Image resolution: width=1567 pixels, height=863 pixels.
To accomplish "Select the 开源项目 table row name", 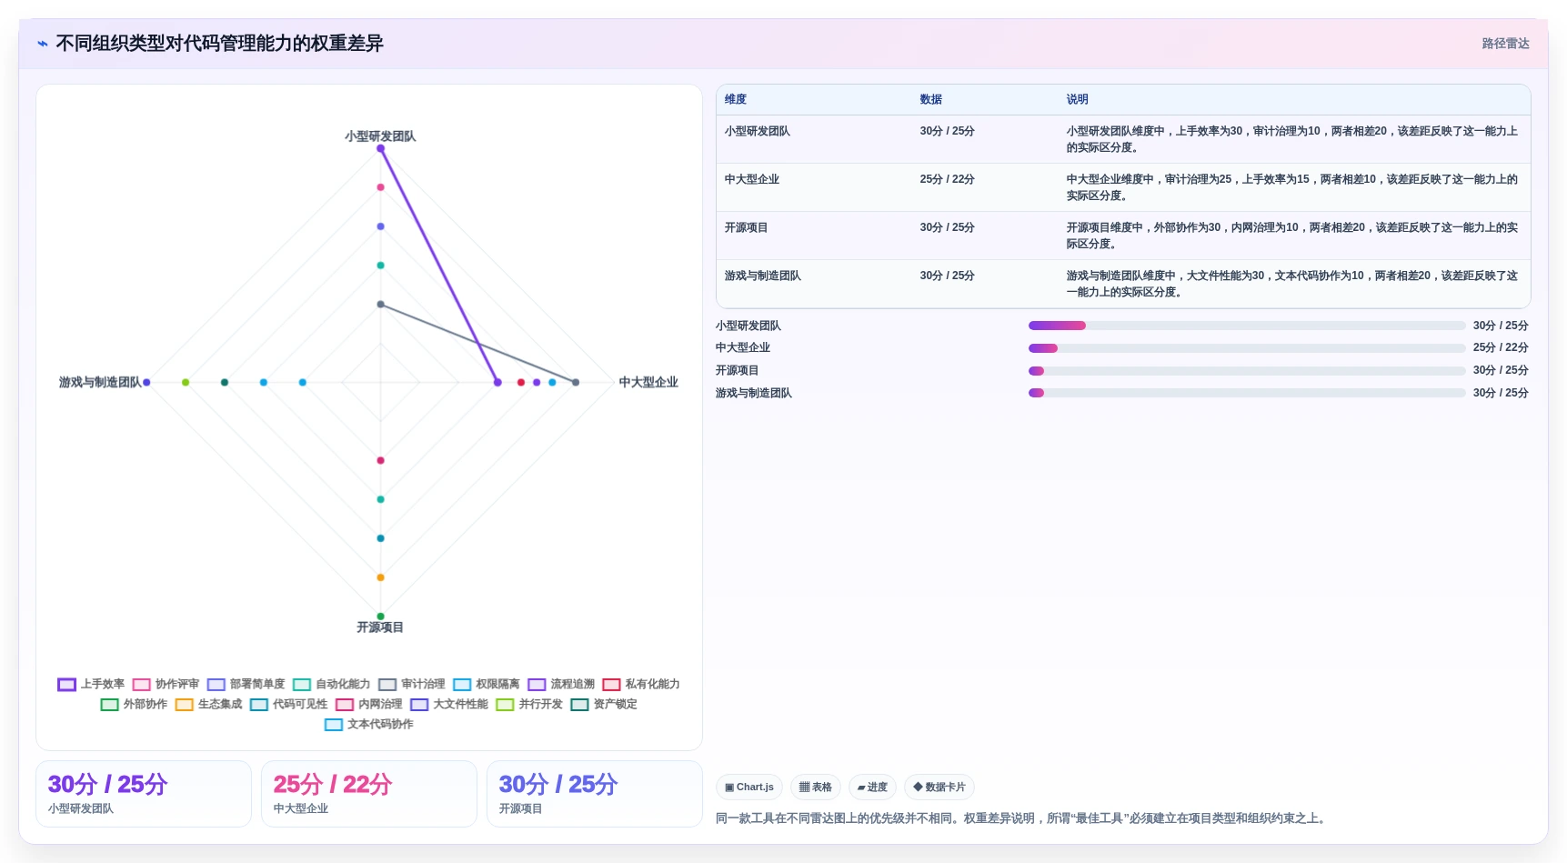I will coord(746,228).
